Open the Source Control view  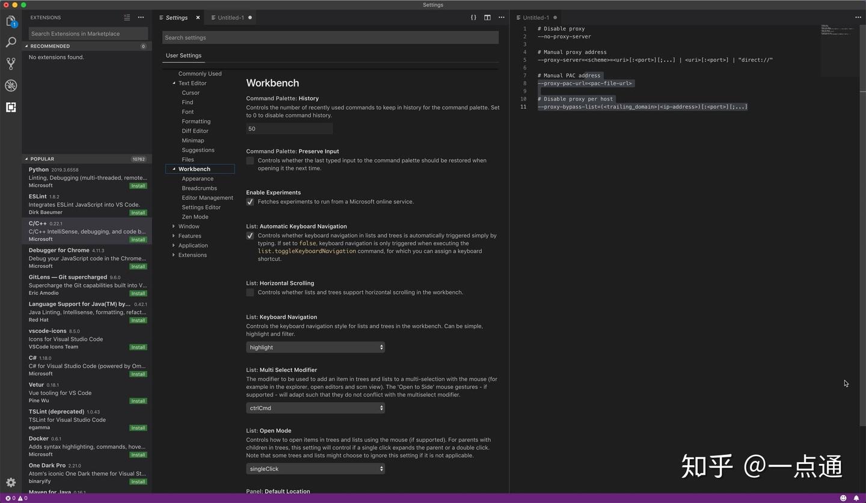pos(11,63)
